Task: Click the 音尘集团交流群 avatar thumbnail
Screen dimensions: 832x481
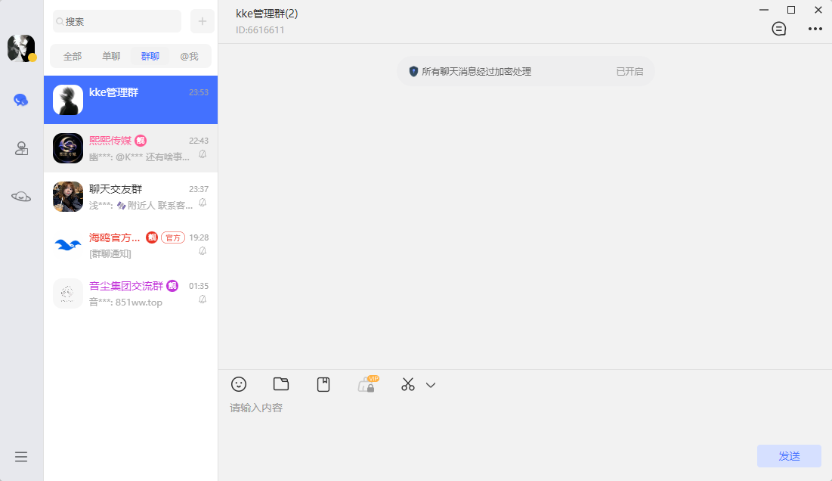Action: click(68, 293)
